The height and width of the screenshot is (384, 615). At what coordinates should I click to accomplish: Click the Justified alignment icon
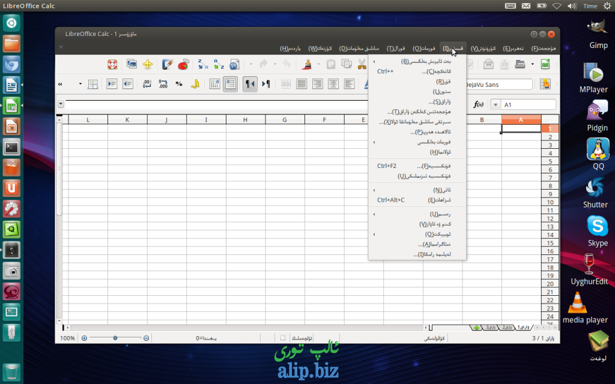(x=301, y=84)
